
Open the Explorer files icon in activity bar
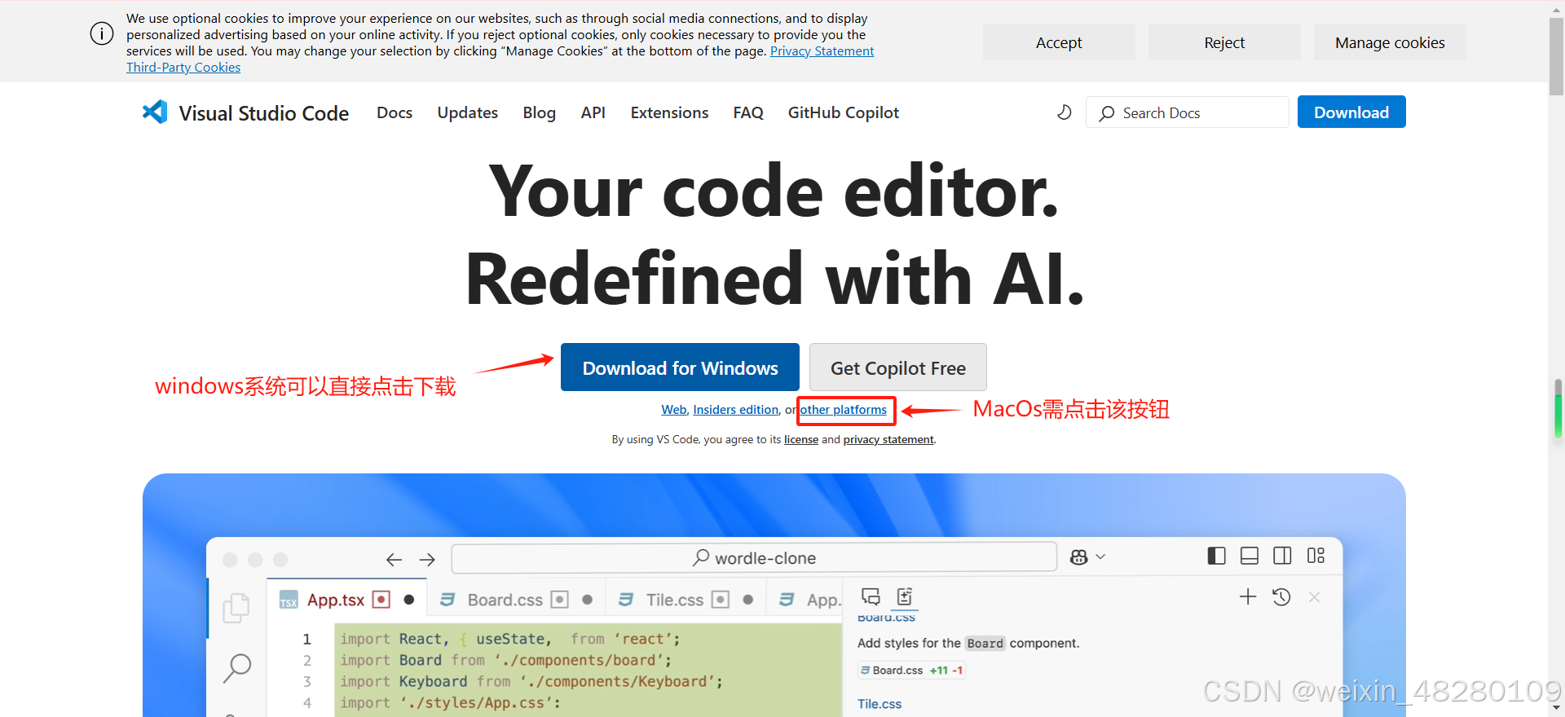click(x=236, y=608)
